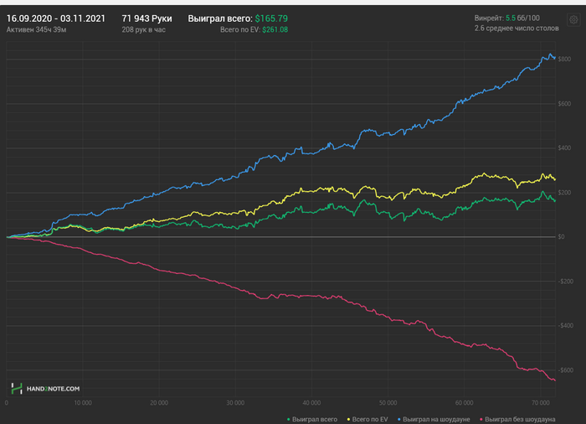
Task: Click the pink dot beside 'Выиграл без шоудауна'
Action: (481, 420)
